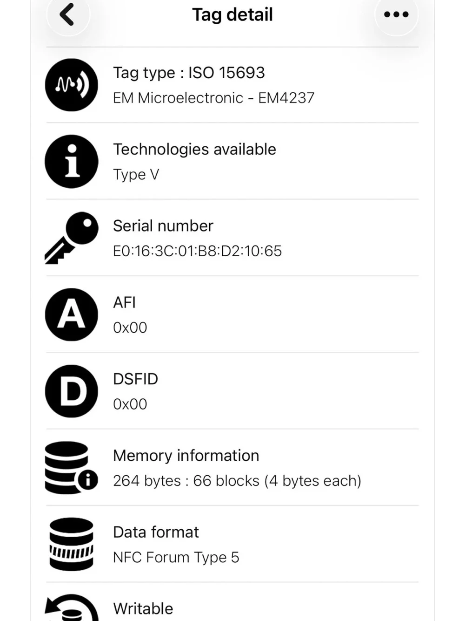Tap the NFC wave tag type icon
The width and height of the screenshot is (465, 621).
72,85
